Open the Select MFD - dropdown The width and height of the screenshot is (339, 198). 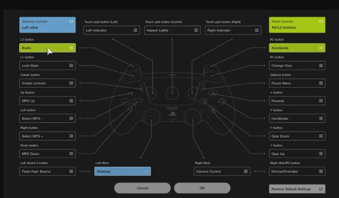point(47,118)
